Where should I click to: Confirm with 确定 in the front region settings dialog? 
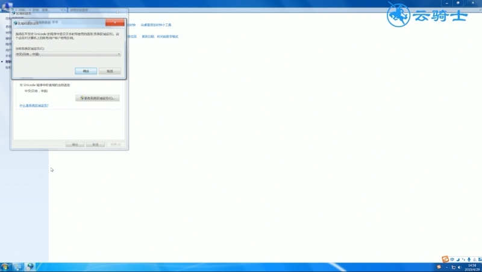(86, 71)
